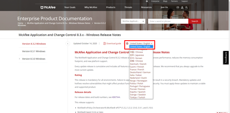Viewport: 230px width, 113px height.
Task: Click the Enterprise Product Documentation title
Action: click(x=55, y=19)
